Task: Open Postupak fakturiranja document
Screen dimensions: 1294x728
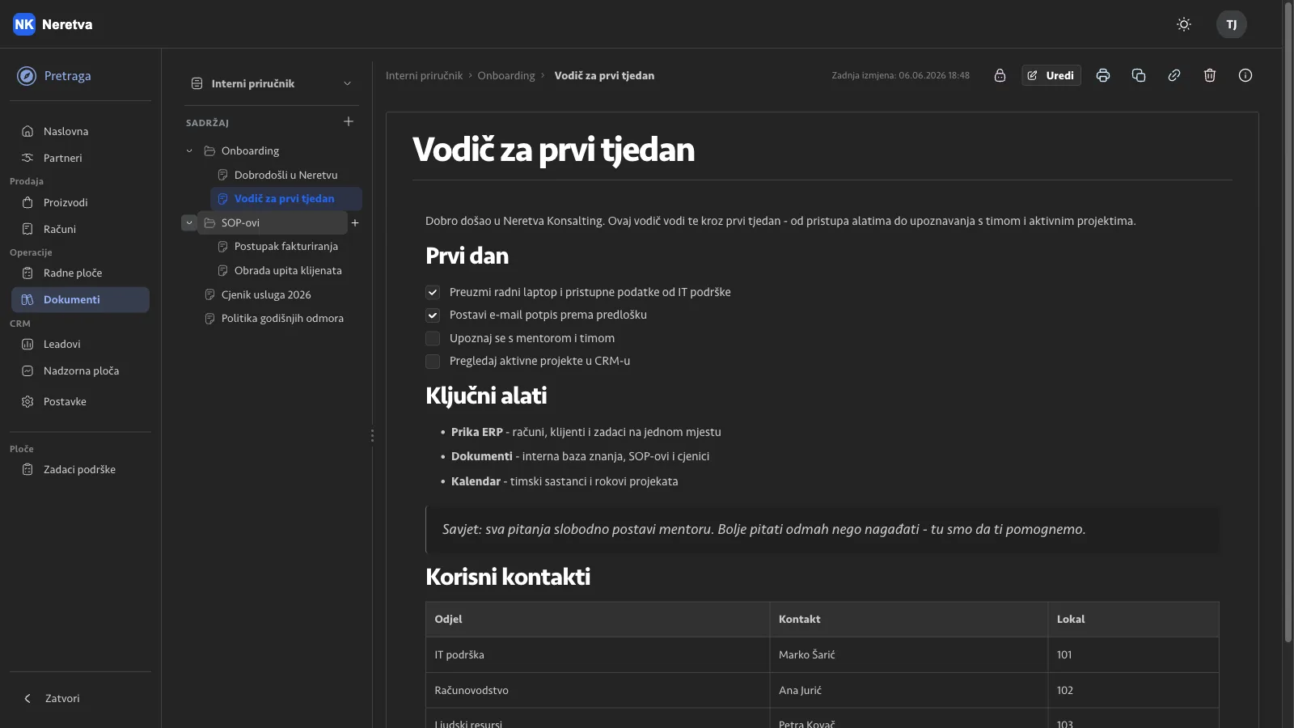Action: (x=285, y=246)
